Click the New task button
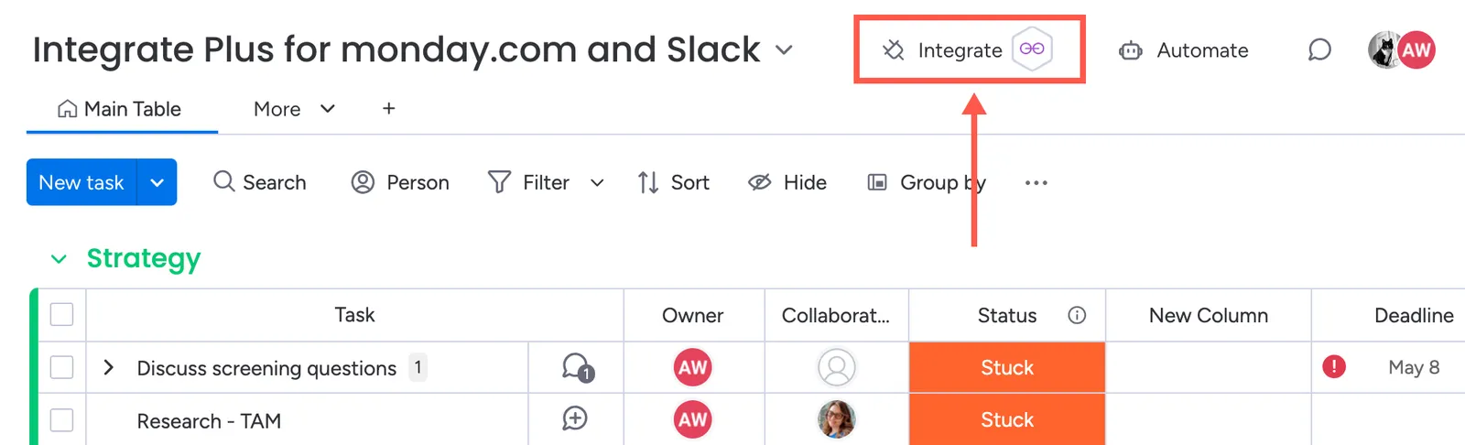The image size is (1465, 445). [x=81, y=182]
